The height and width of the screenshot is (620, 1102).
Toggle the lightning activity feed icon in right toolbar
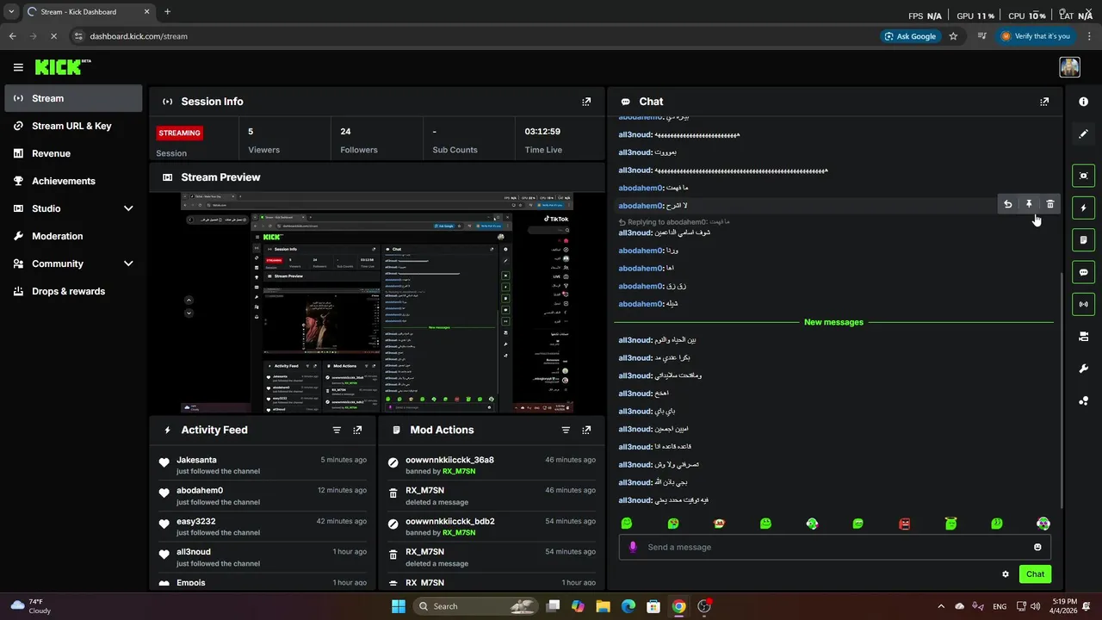[1083, 208]
